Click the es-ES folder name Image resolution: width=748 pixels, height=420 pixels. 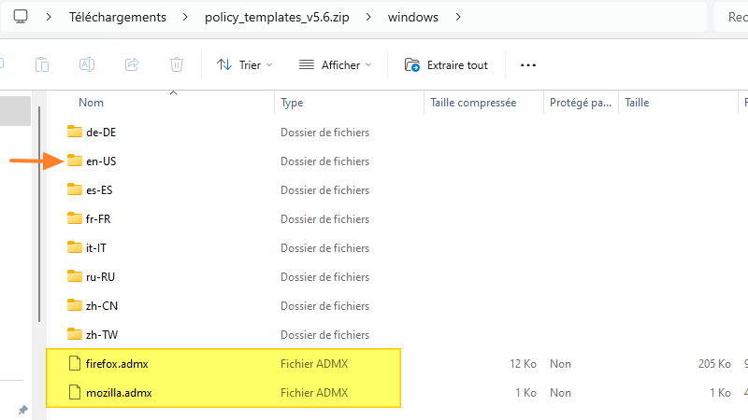coord(99,190)
